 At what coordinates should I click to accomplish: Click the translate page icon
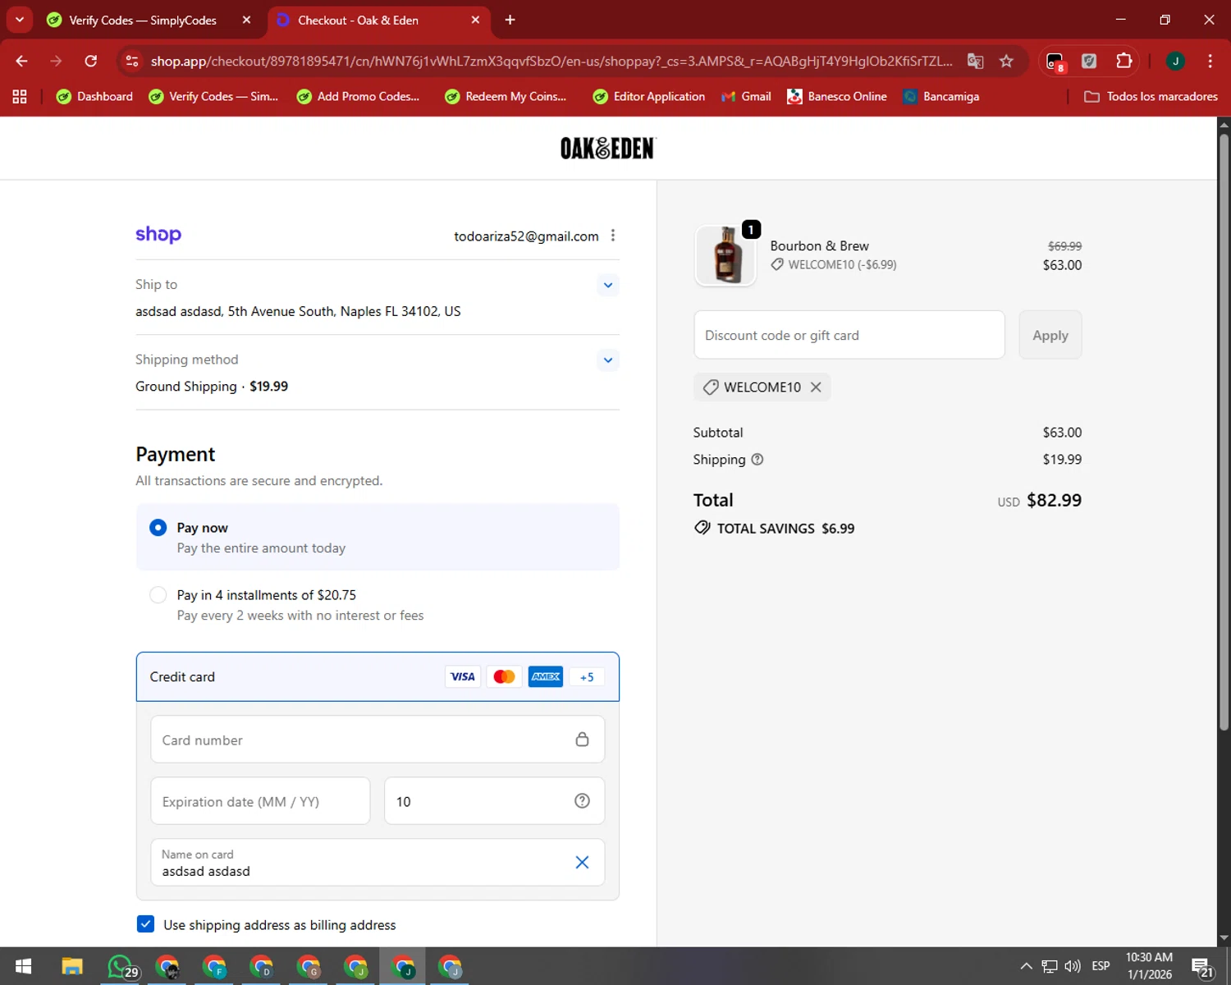tap(975, 61)
